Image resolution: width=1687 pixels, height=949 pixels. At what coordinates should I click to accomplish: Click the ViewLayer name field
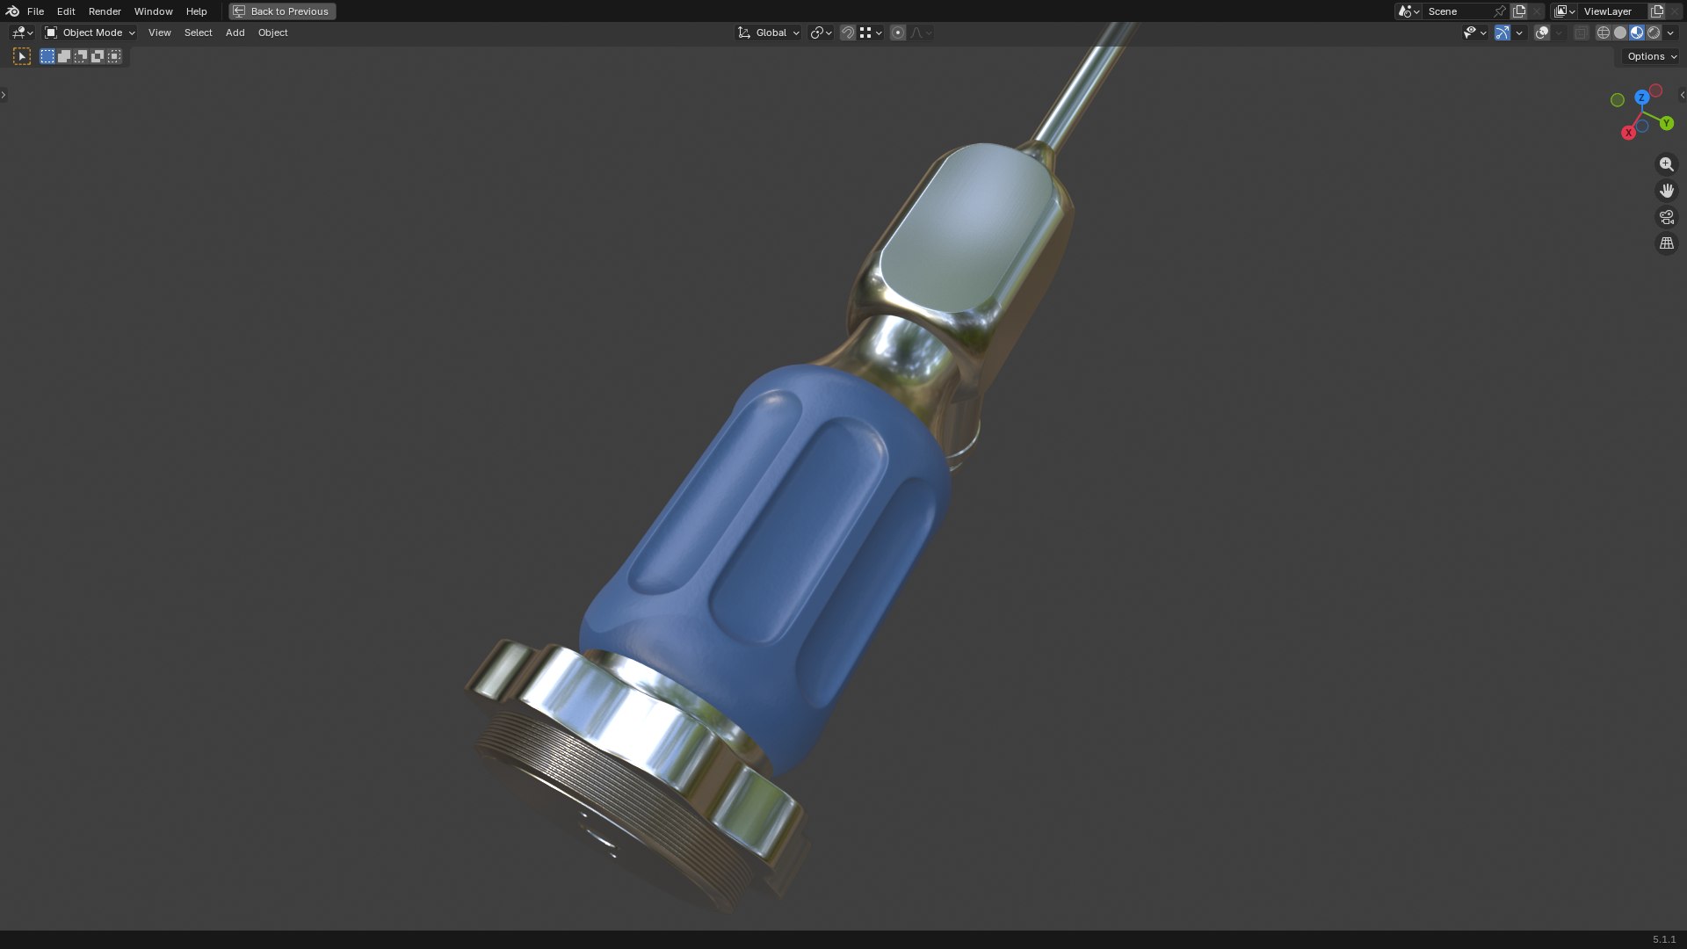point(1613,11)
